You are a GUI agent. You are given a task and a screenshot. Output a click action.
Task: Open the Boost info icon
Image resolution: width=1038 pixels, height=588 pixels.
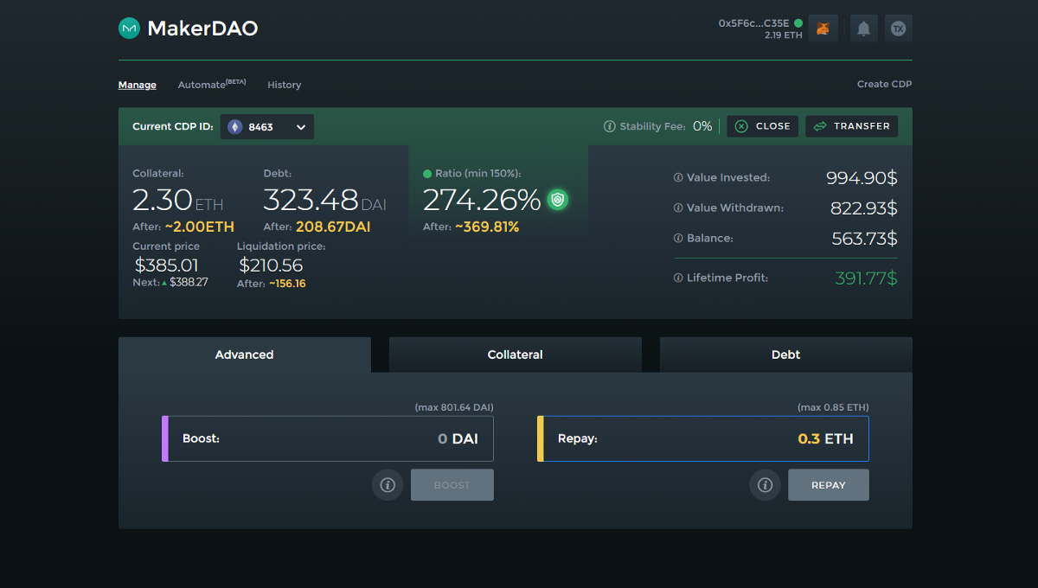click(388, 485)
